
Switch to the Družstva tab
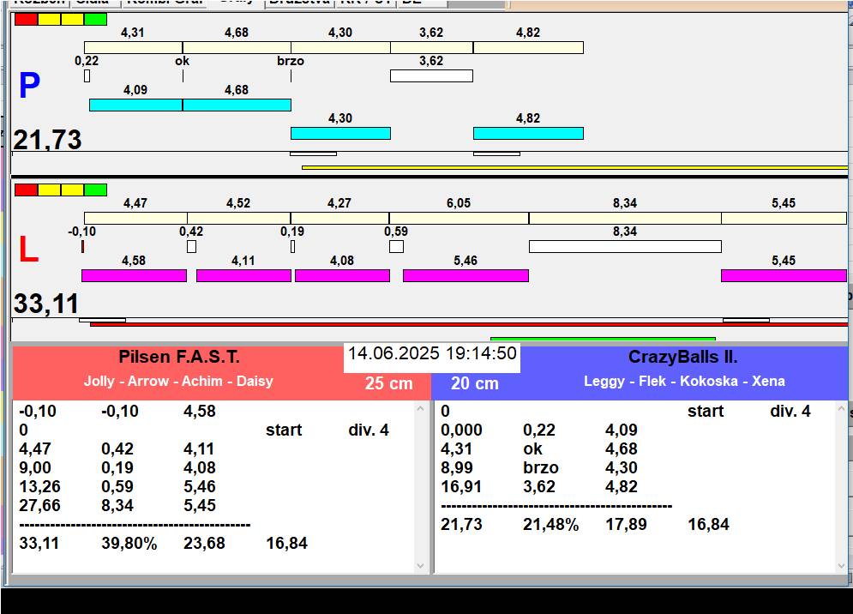[x=297, y=3]
